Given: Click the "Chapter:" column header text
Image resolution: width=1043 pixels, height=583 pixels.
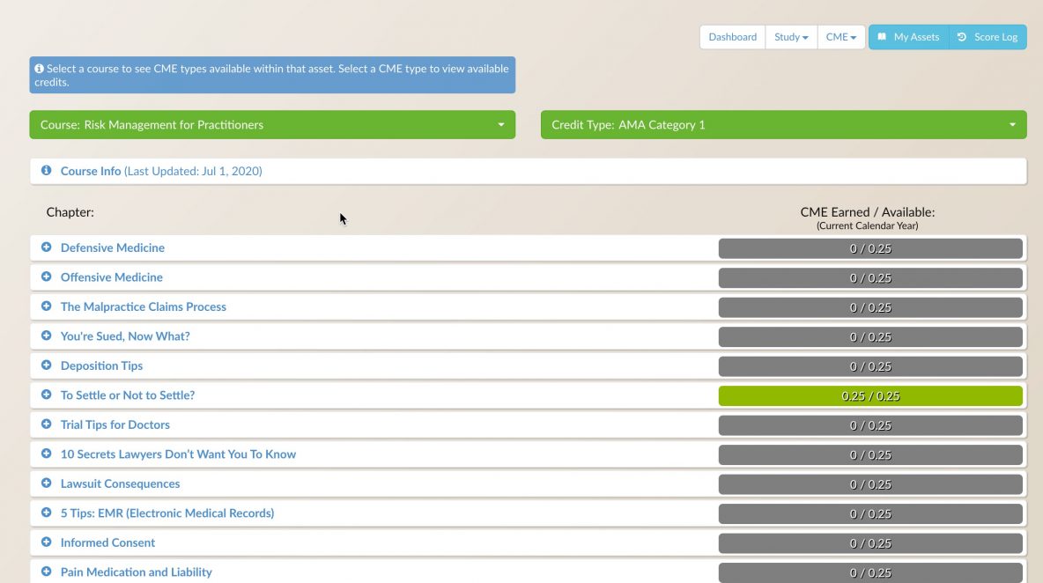Looking at the screenshot, I should (70, 212).
